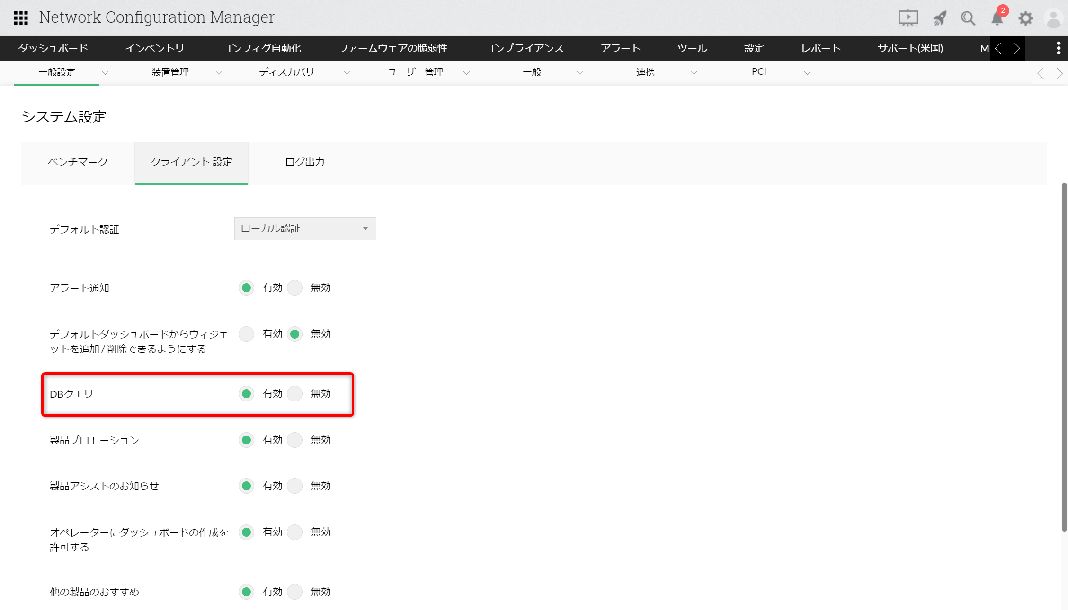Expand the ユーザー管理 submenu chevron
The height and width of the screenshot is (610, 1068).
[x=466, y=73]
